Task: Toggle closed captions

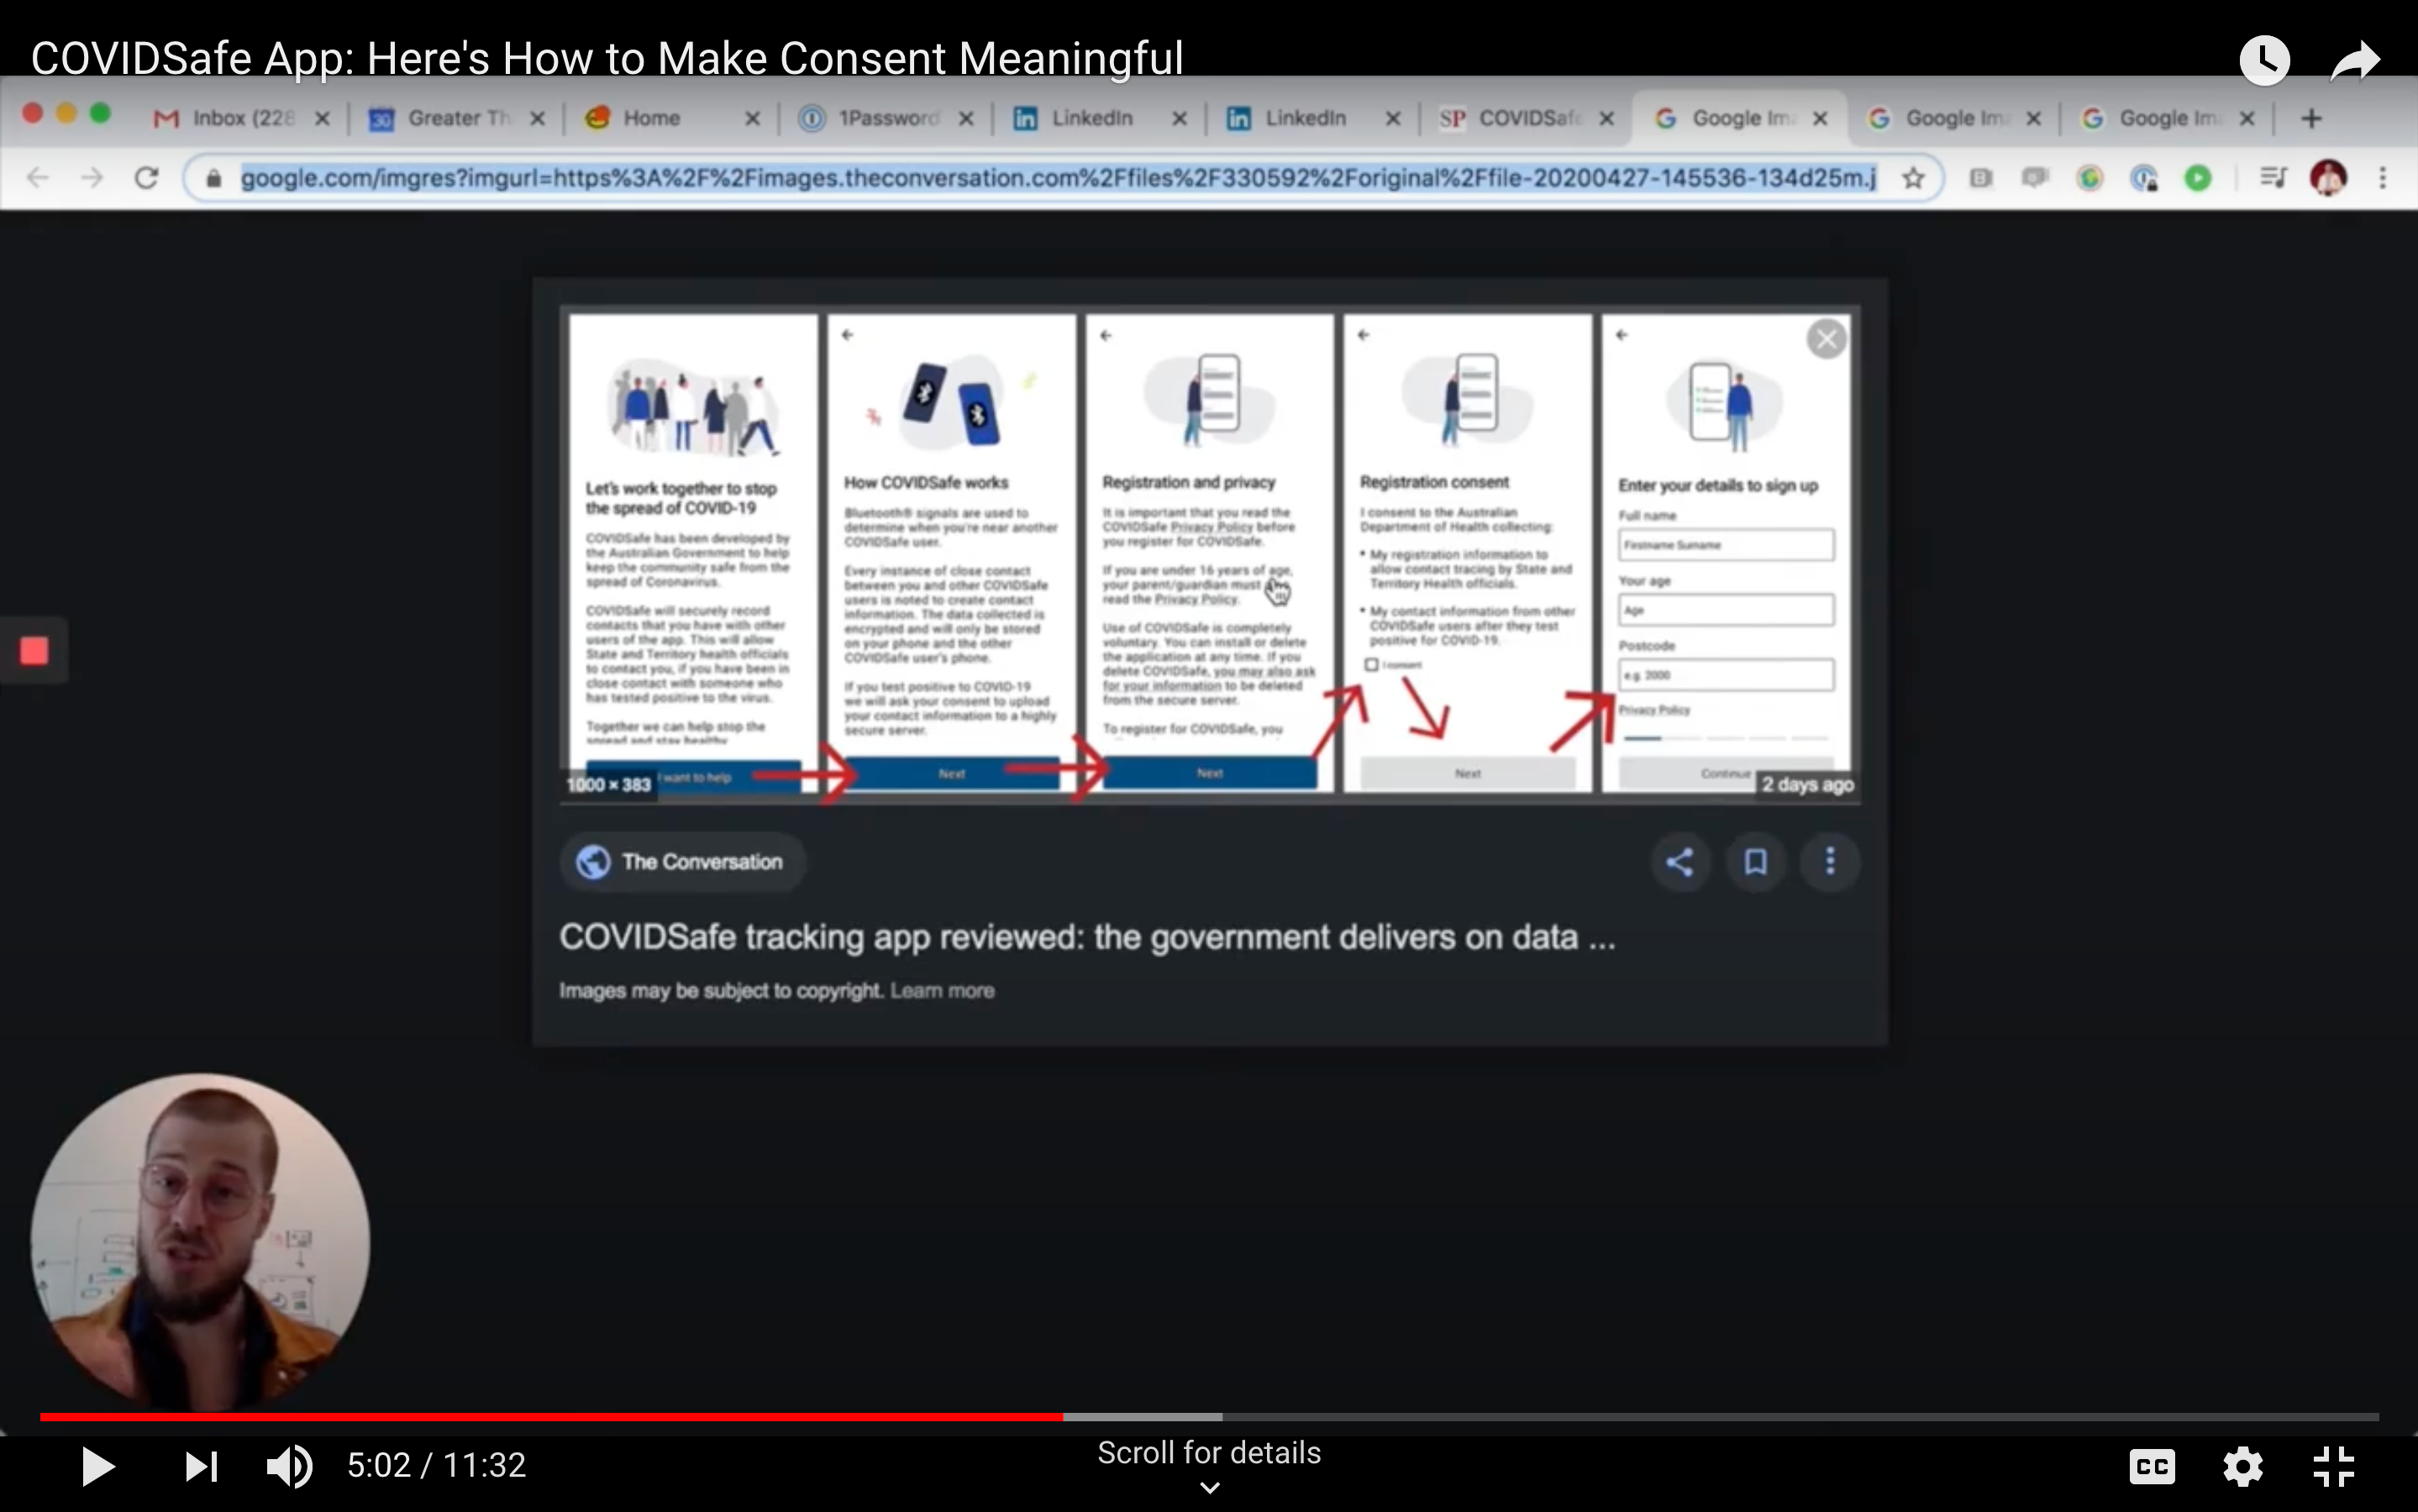Action: [2151, 1466]
